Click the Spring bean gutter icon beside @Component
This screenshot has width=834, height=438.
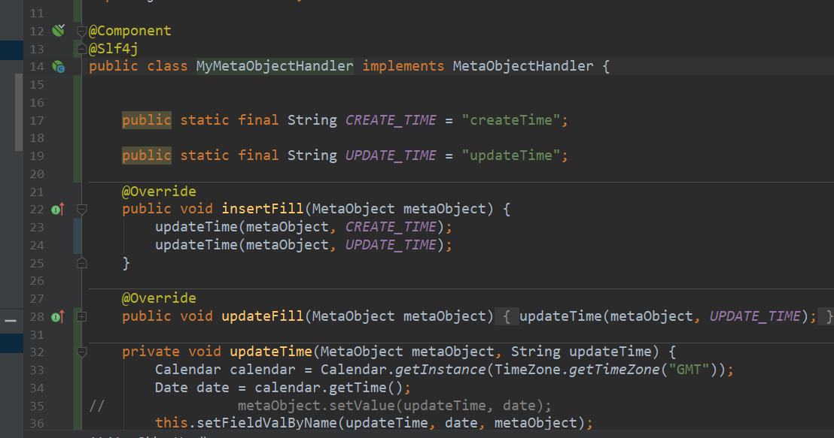tap(59, 30)
